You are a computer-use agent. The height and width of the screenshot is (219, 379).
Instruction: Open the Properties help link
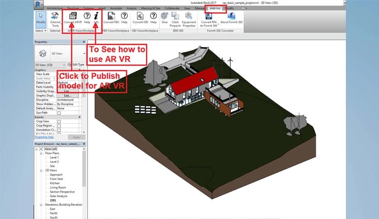pos(44,137)
